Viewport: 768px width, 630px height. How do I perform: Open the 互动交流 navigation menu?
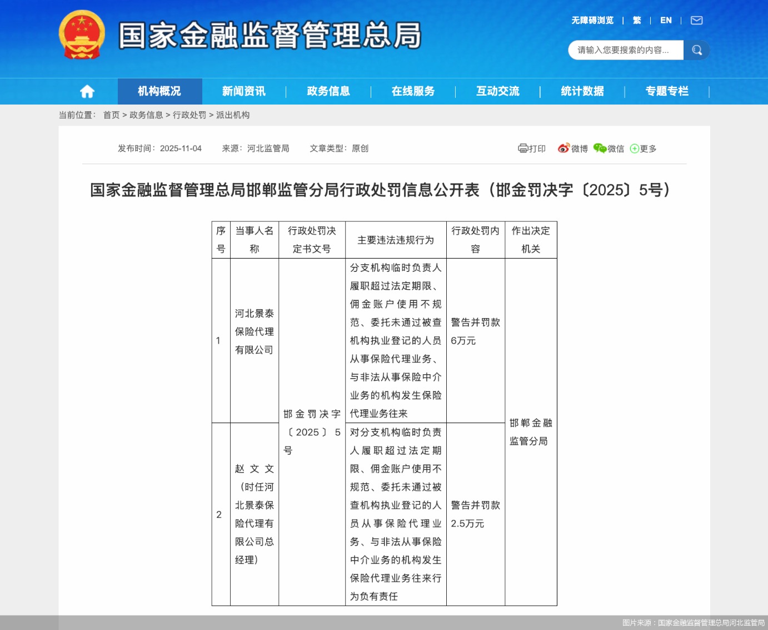496,91
